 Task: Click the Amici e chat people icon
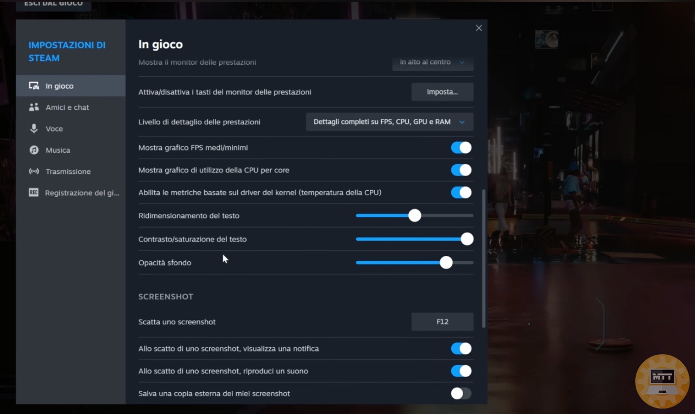click(x=34, y=108)
